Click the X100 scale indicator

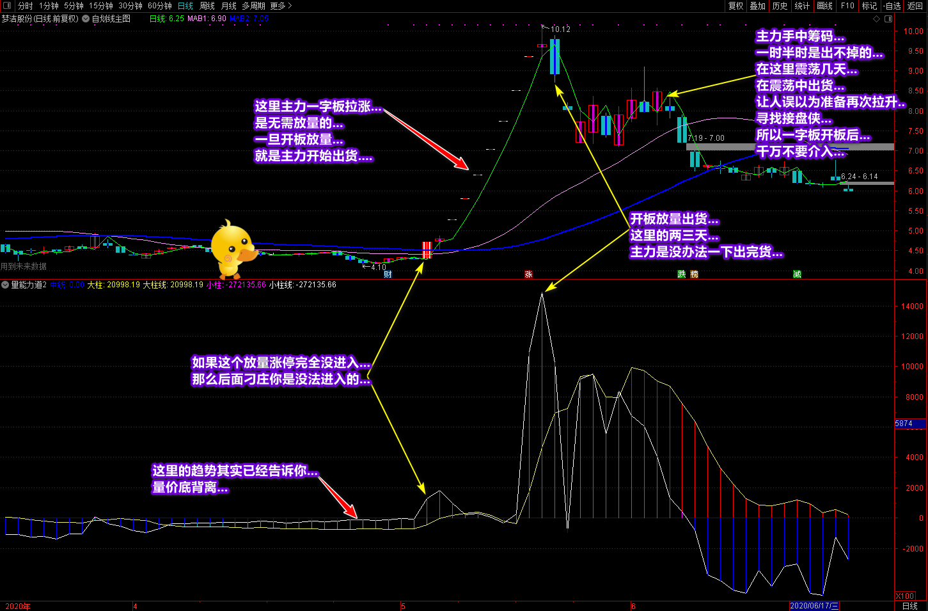point(905,596)
